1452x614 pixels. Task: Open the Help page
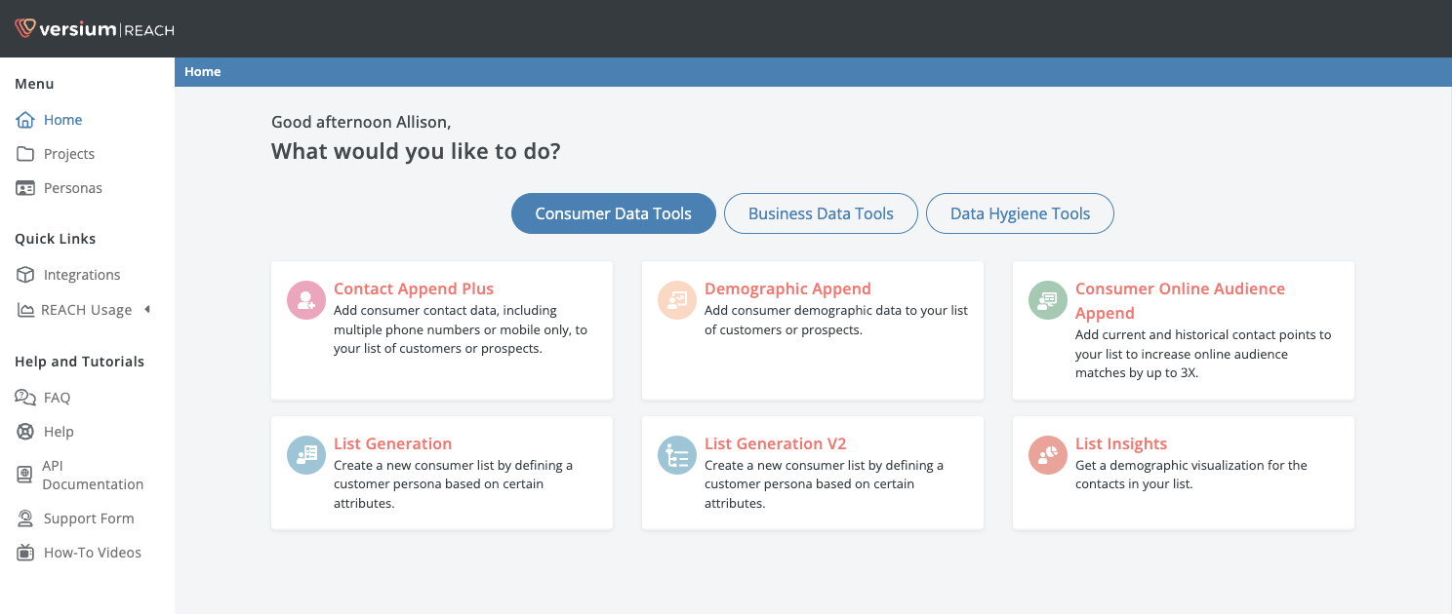click(26, 431)
